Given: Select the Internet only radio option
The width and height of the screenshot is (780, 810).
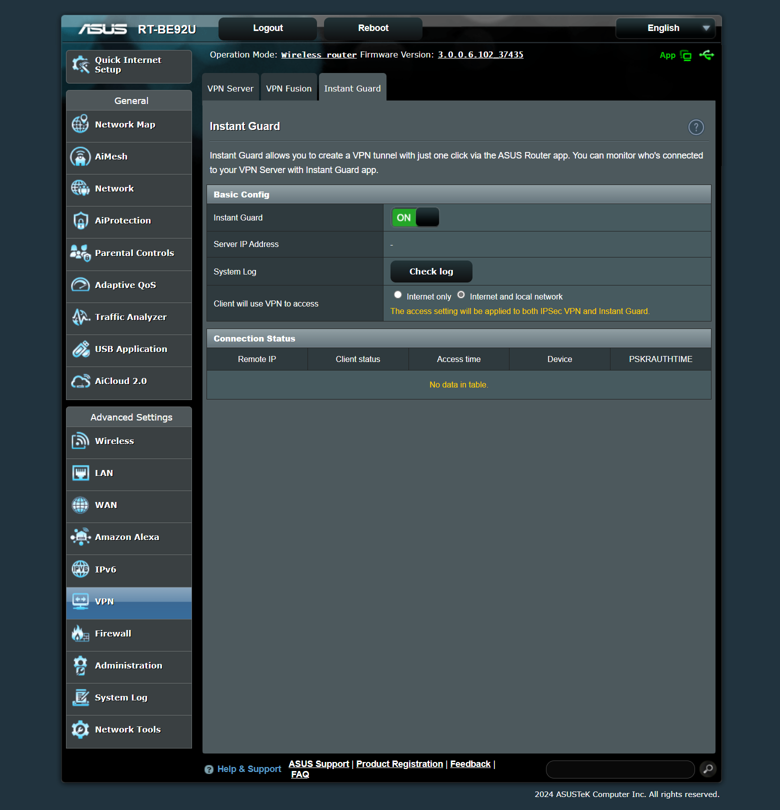Looking at the screenshot, I should (398, 295).
